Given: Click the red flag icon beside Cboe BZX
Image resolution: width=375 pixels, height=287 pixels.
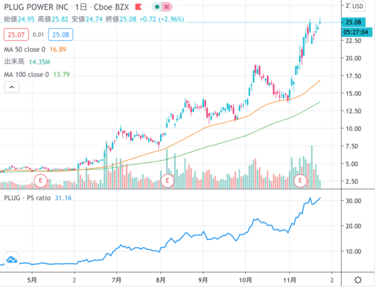Looking at the screenshot, I should click(x=138, y=7).
